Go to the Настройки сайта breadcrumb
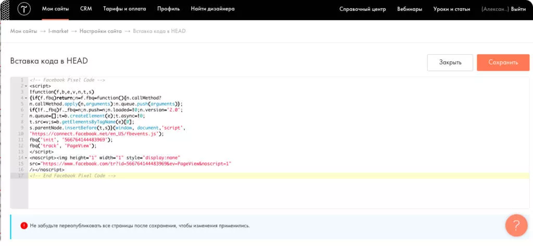533x246 pixels. 100,31
